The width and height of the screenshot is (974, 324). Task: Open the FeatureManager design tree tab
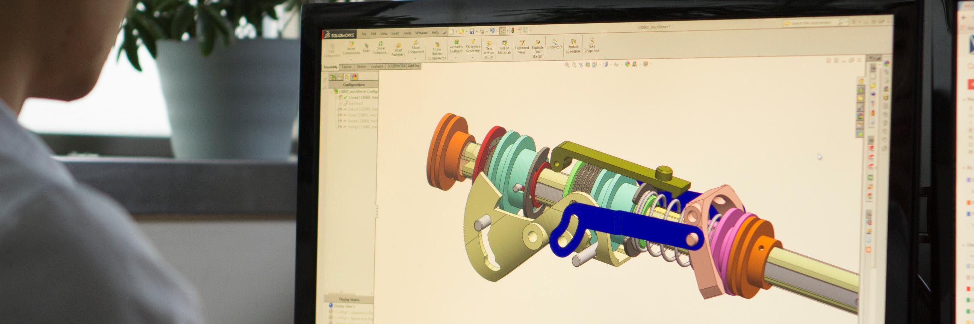(x=332, y=77)
